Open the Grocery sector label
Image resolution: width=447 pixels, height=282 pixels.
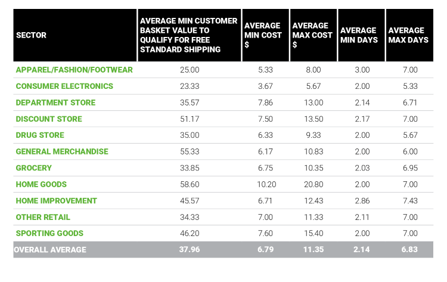[x=34, y=168]
